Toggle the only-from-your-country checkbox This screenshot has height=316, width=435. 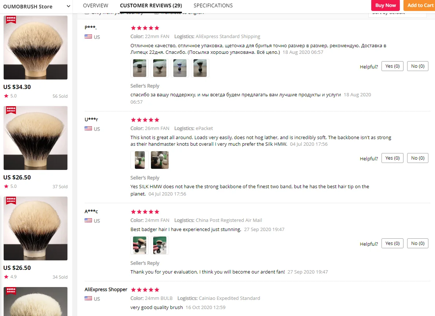click(x=87, y=13)
